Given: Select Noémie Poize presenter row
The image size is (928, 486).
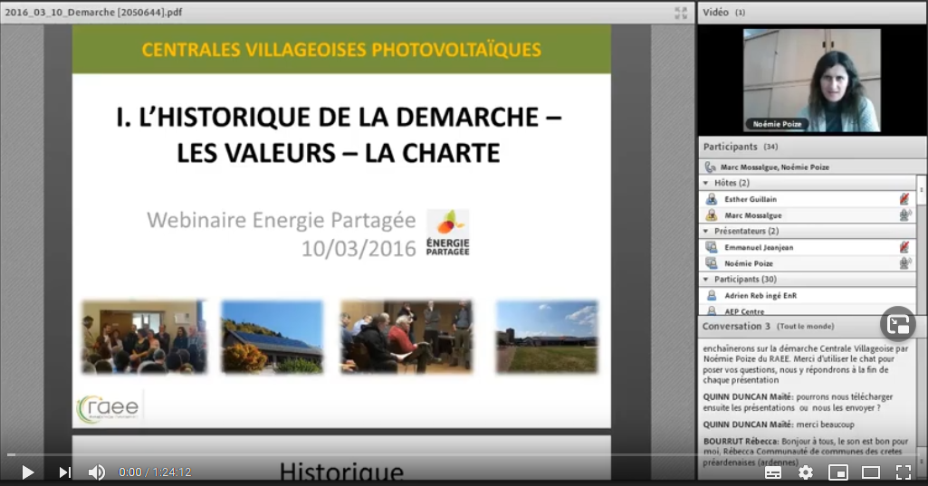Looking at the screenshot, I should click(808, 262).
